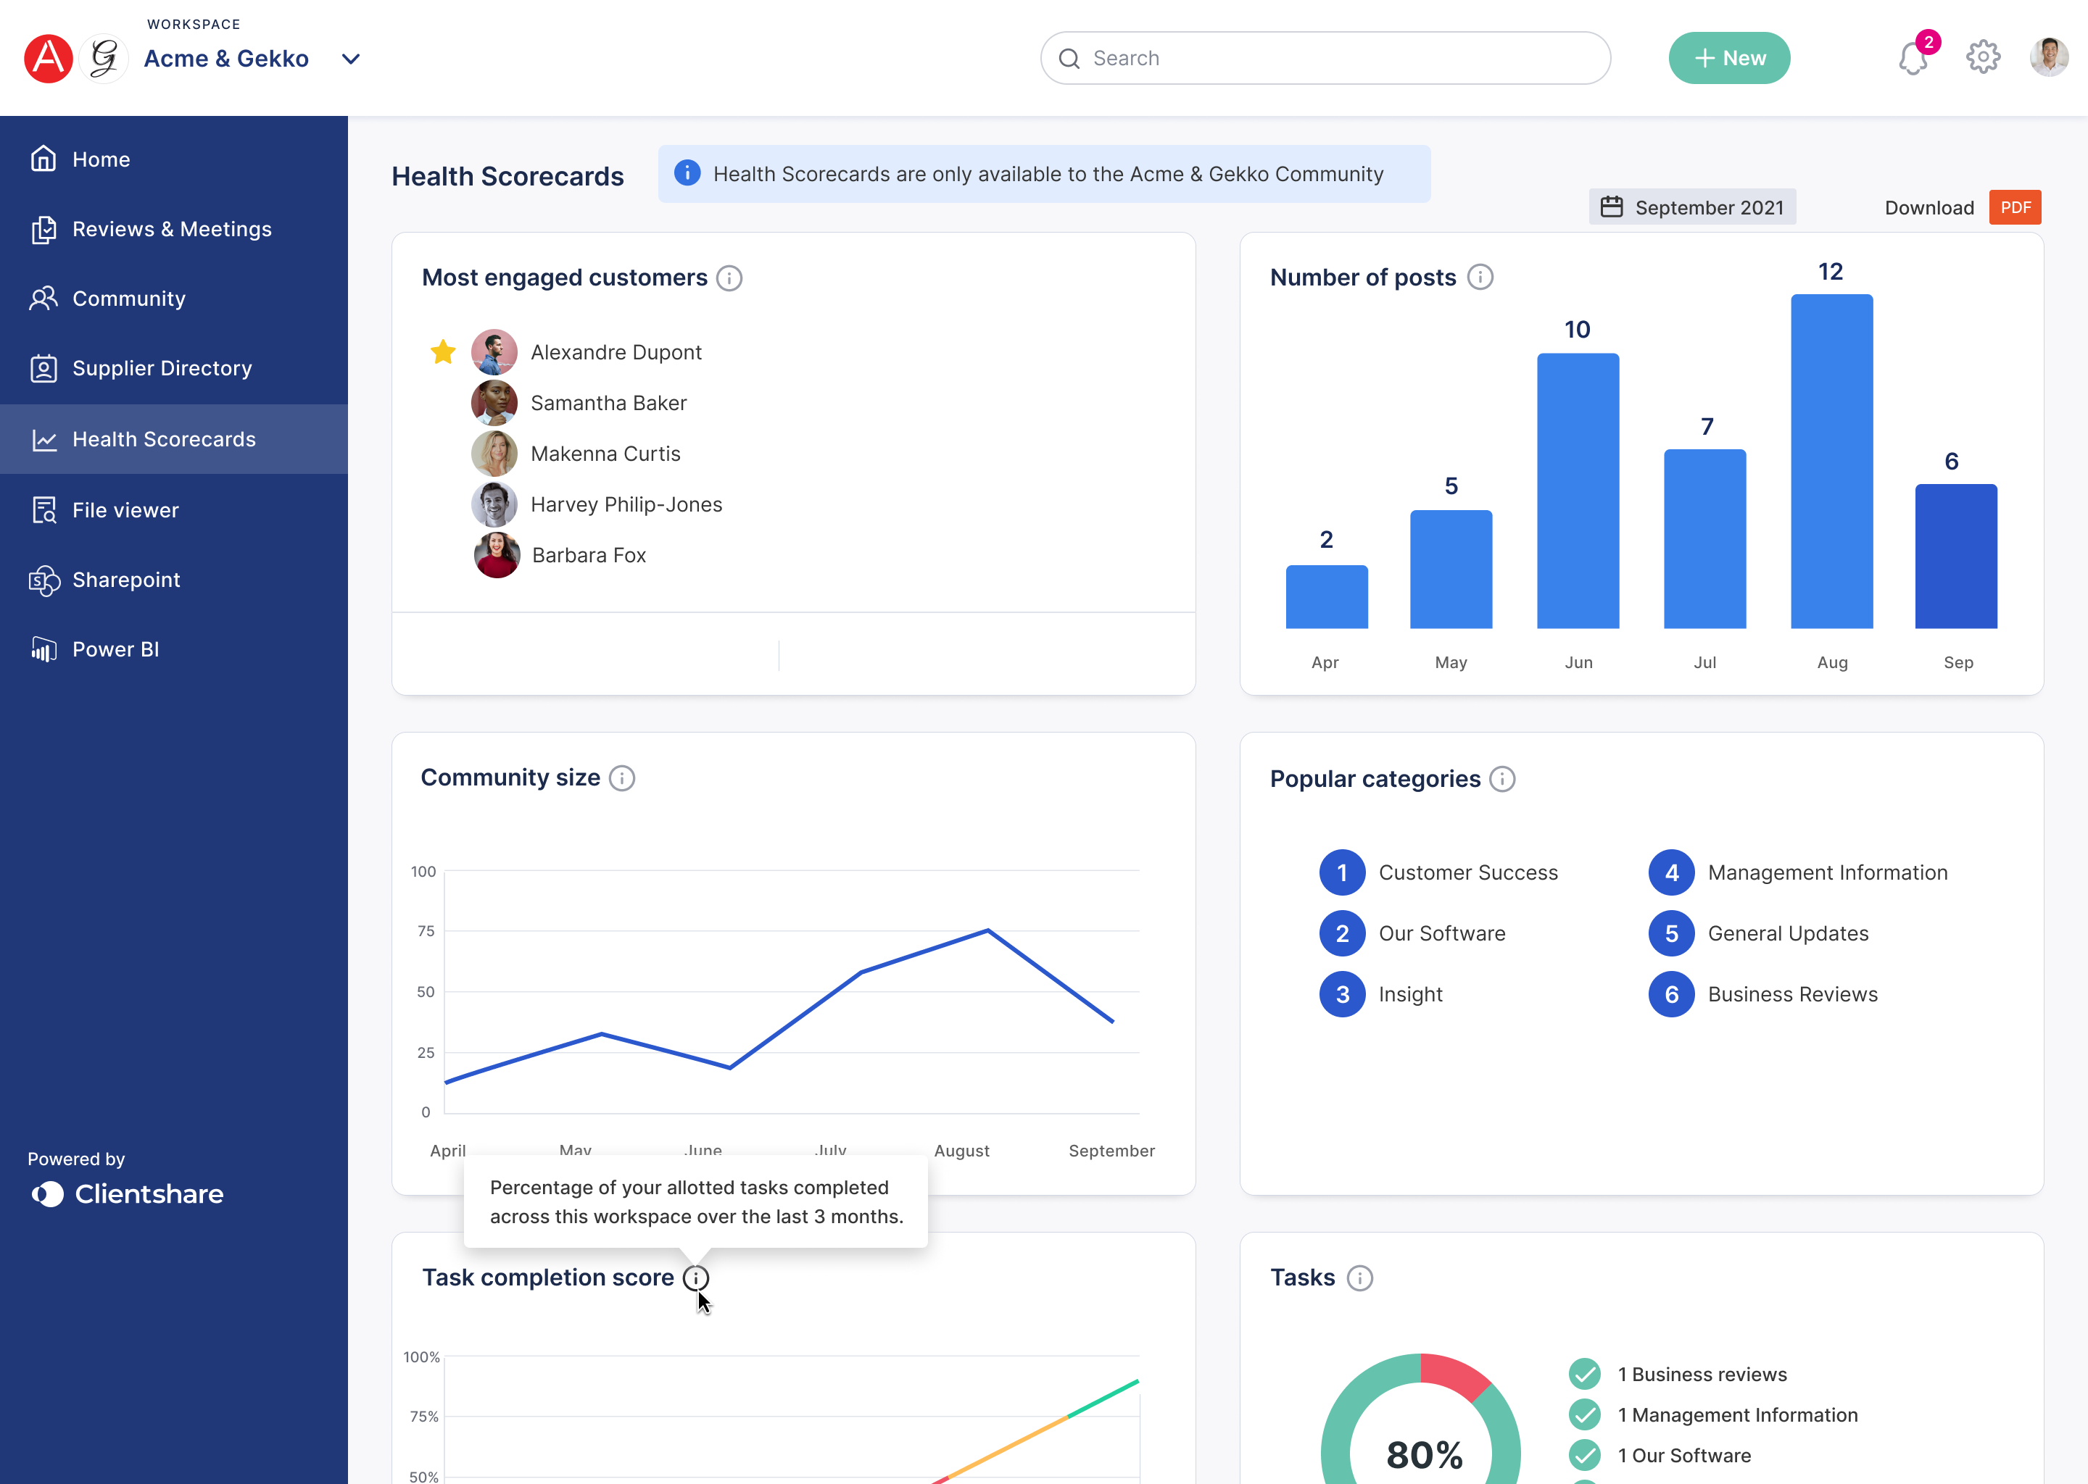Screen dimensions: 2088x1484
Task: Click the notifications bell icon
Action: coord(1913,57)
